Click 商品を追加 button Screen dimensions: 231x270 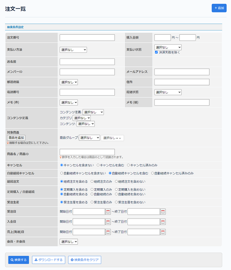click(16, 138)
